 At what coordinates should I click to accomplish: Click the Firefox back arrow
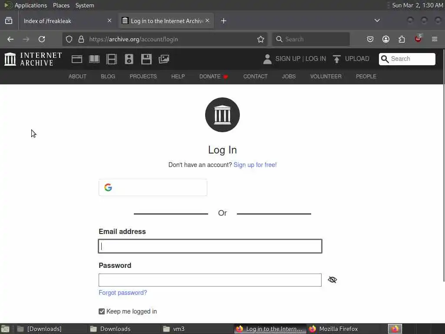click(x=10, y=39)
